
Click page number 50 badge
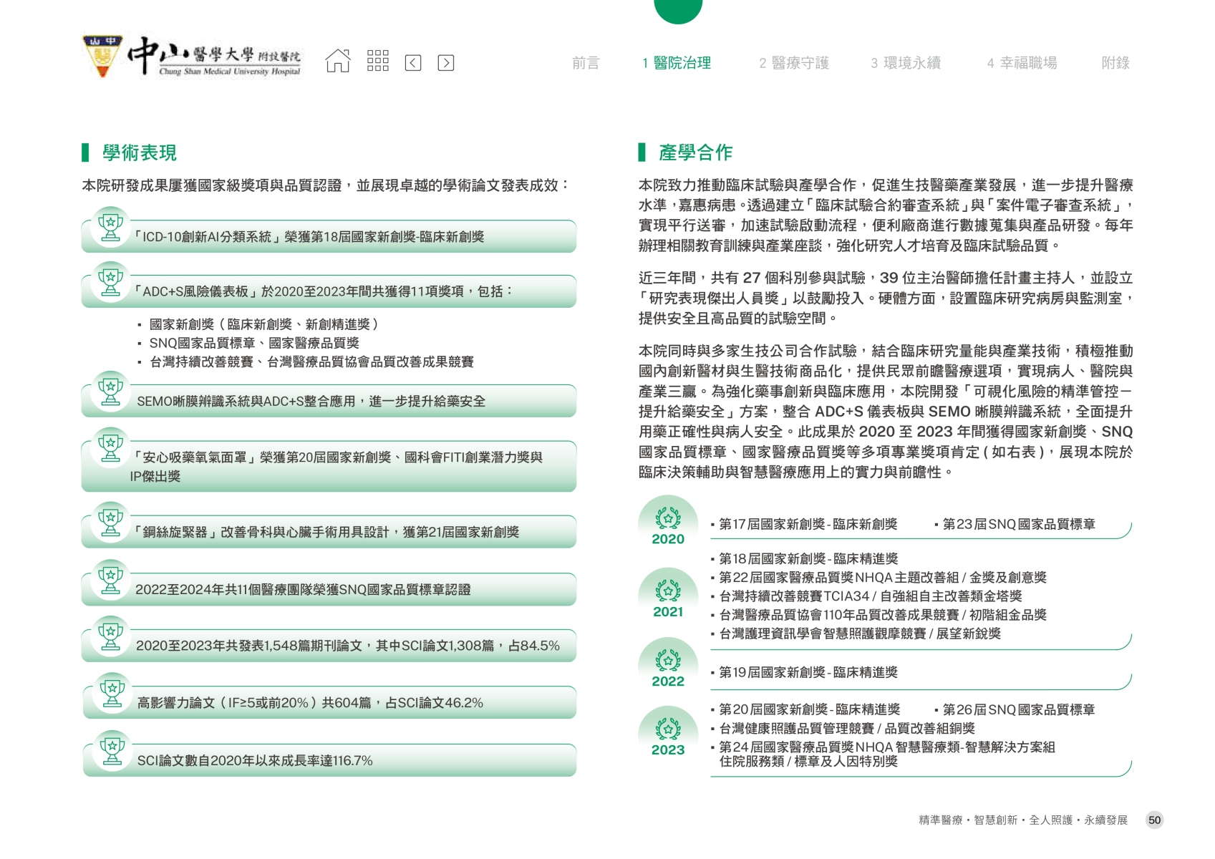tap(1154, 820)
